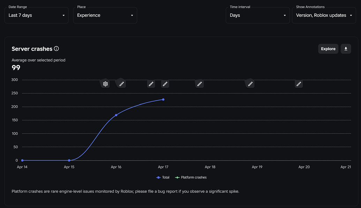Open the pencil annotation just left of Apr 17
Viewport: 361px width, 208px height.
pos(151,84)
